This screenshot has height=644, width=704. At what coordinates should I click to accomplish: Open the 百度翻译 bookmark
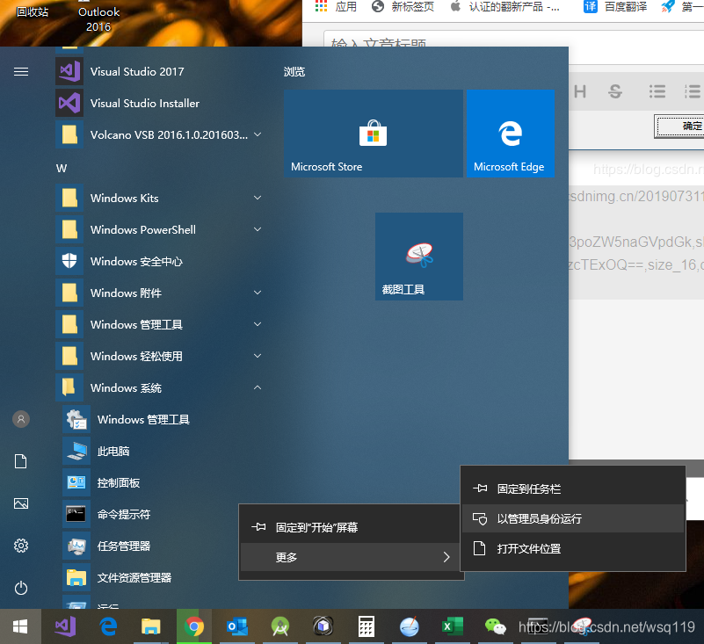pyautogui.click(x=621, y=7)
